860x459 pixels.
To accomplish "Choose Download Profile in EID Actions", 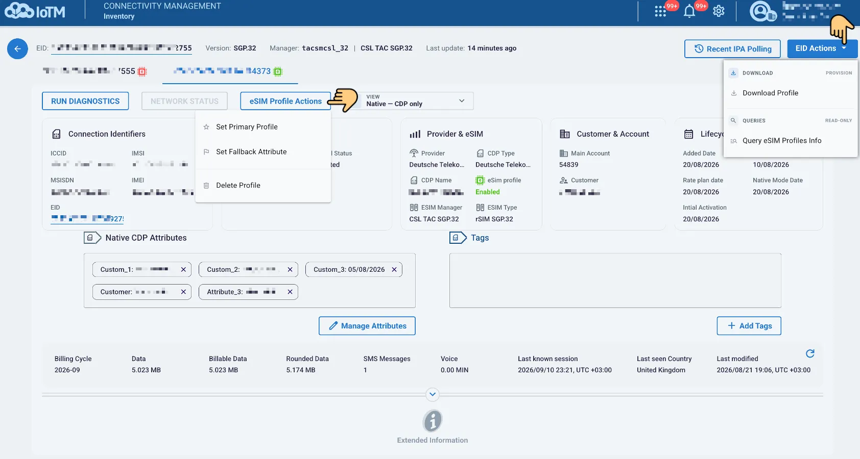I will click(791, 93).
